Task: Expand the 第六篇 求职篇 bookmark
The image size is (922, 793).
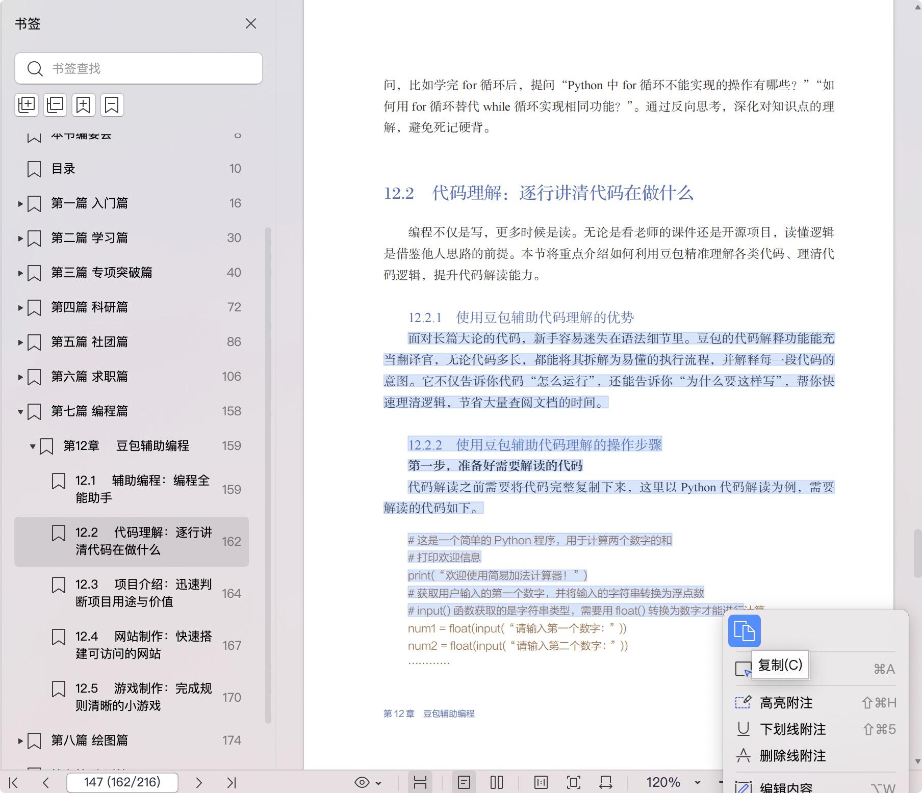Action: click(x=20, y=377)
